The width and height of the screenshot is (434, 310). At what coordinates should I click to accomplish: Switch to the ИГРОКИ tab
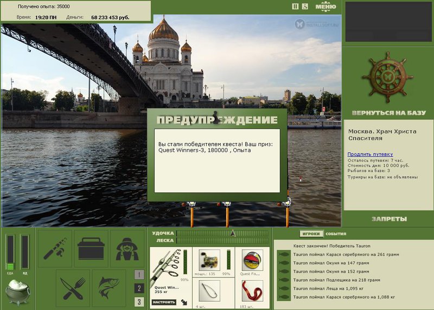pos(311,234)
